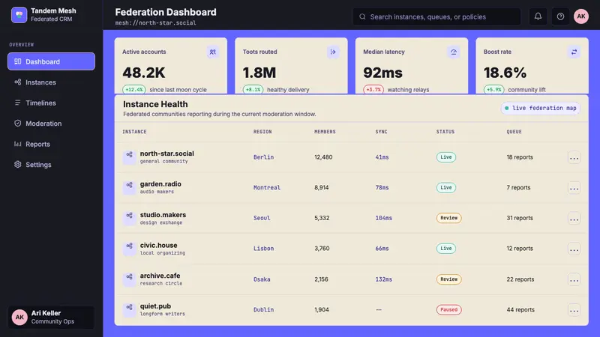Click the INSTANCE column header
Viewport: 600px width, 337px height.
pyautogui.click(x=134, y=132)
